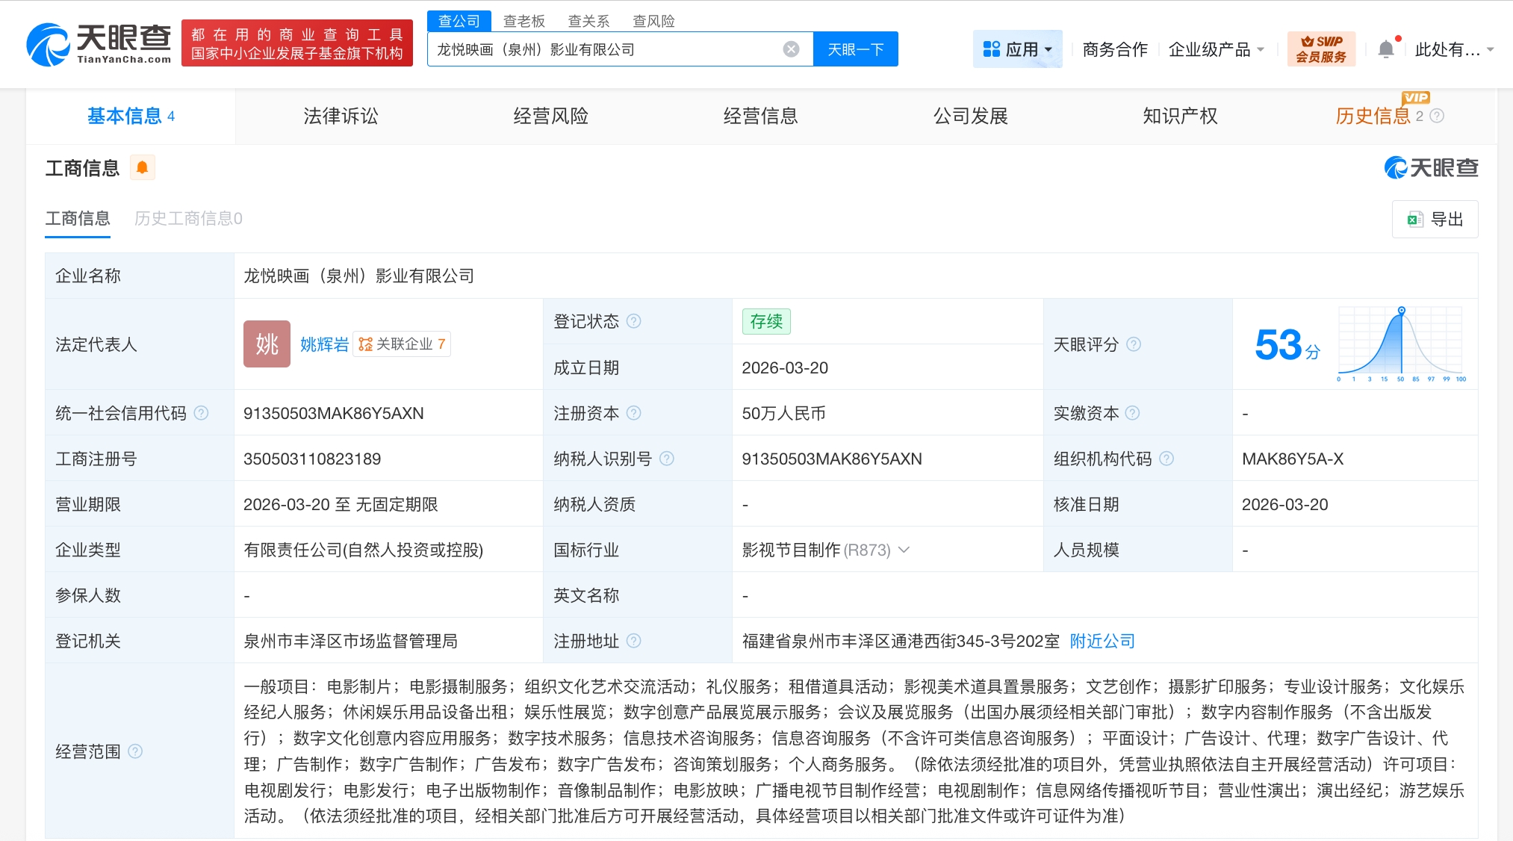Expand the 国标行业 R873 chevron

click(904, 550)
